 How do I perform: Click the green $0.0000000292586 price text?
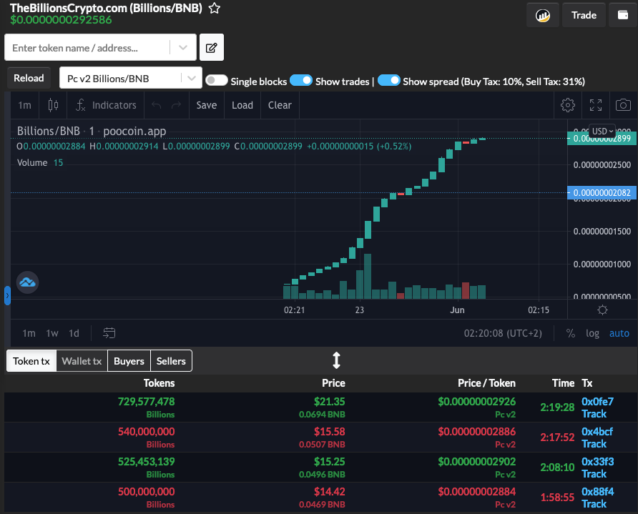coord(61,20)
